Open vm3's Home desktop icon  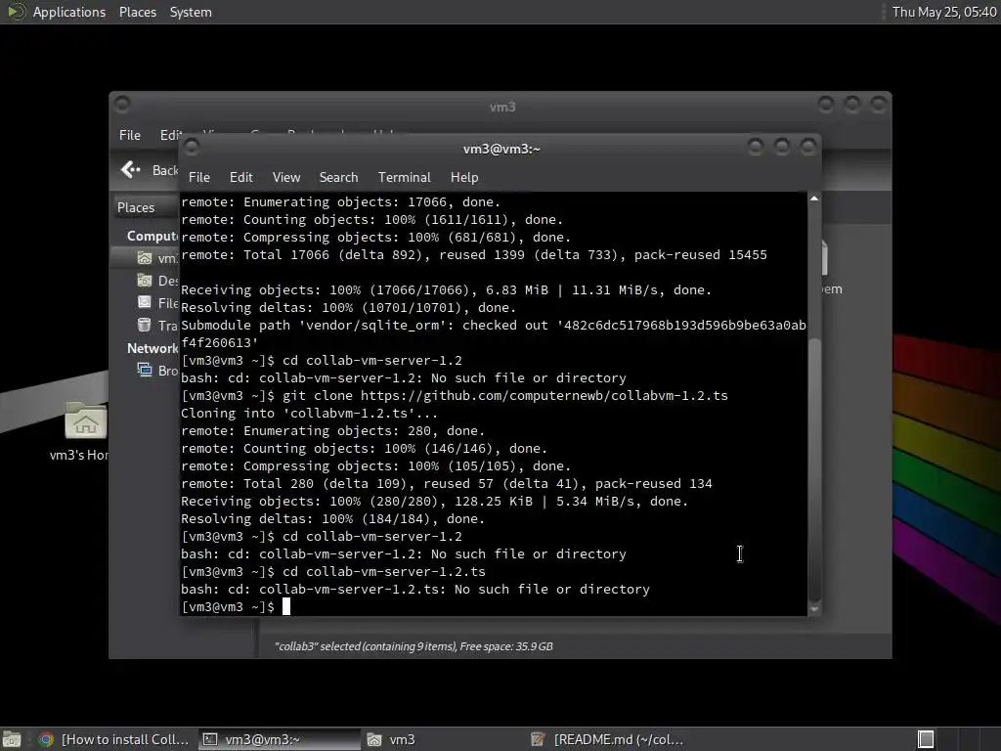point(86,421)
